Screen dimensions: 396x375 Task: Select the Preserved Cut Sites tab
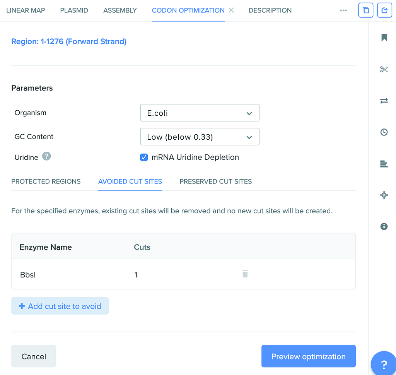pos(216,182)
